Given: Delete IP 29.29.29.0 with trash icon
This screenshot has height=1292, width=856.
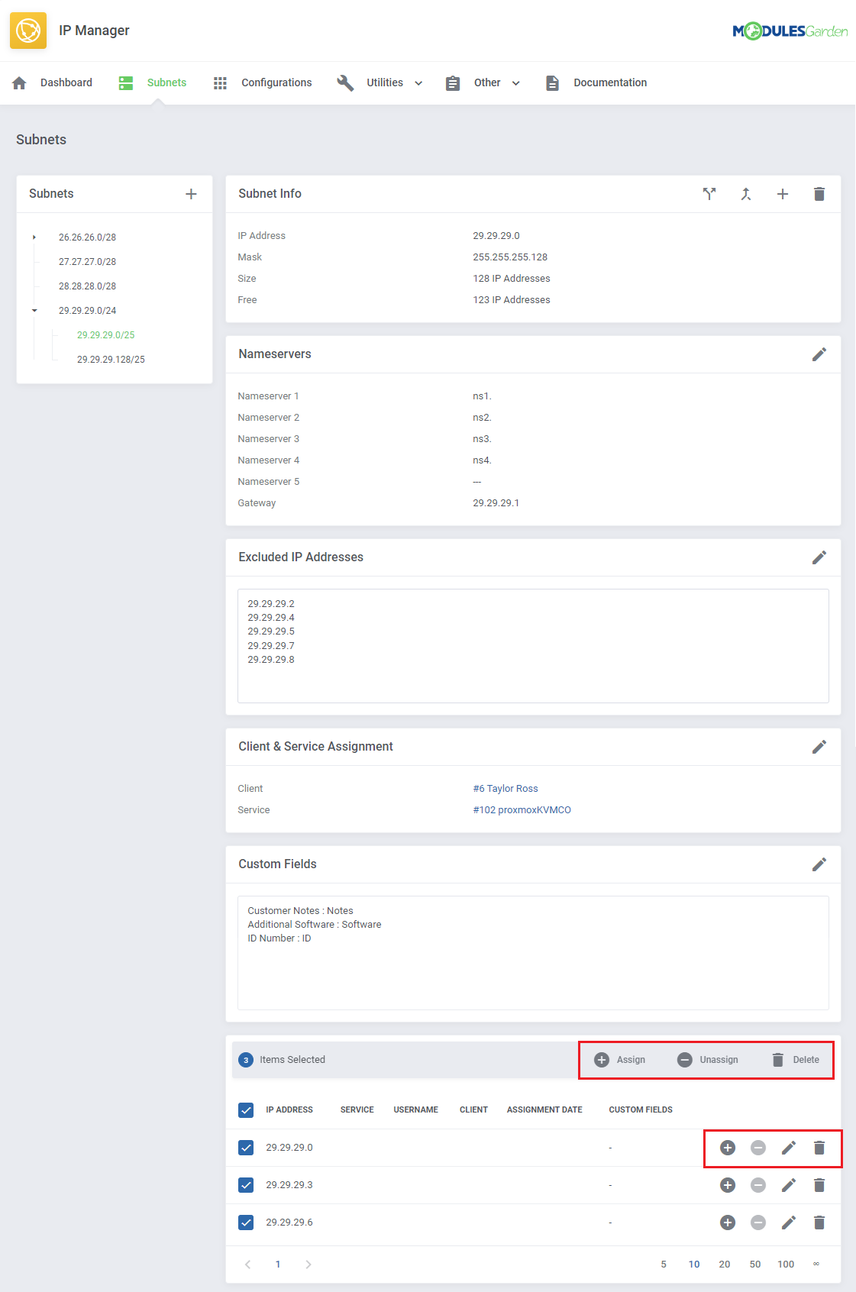Looking at the screenshot, I should 819,1148.
